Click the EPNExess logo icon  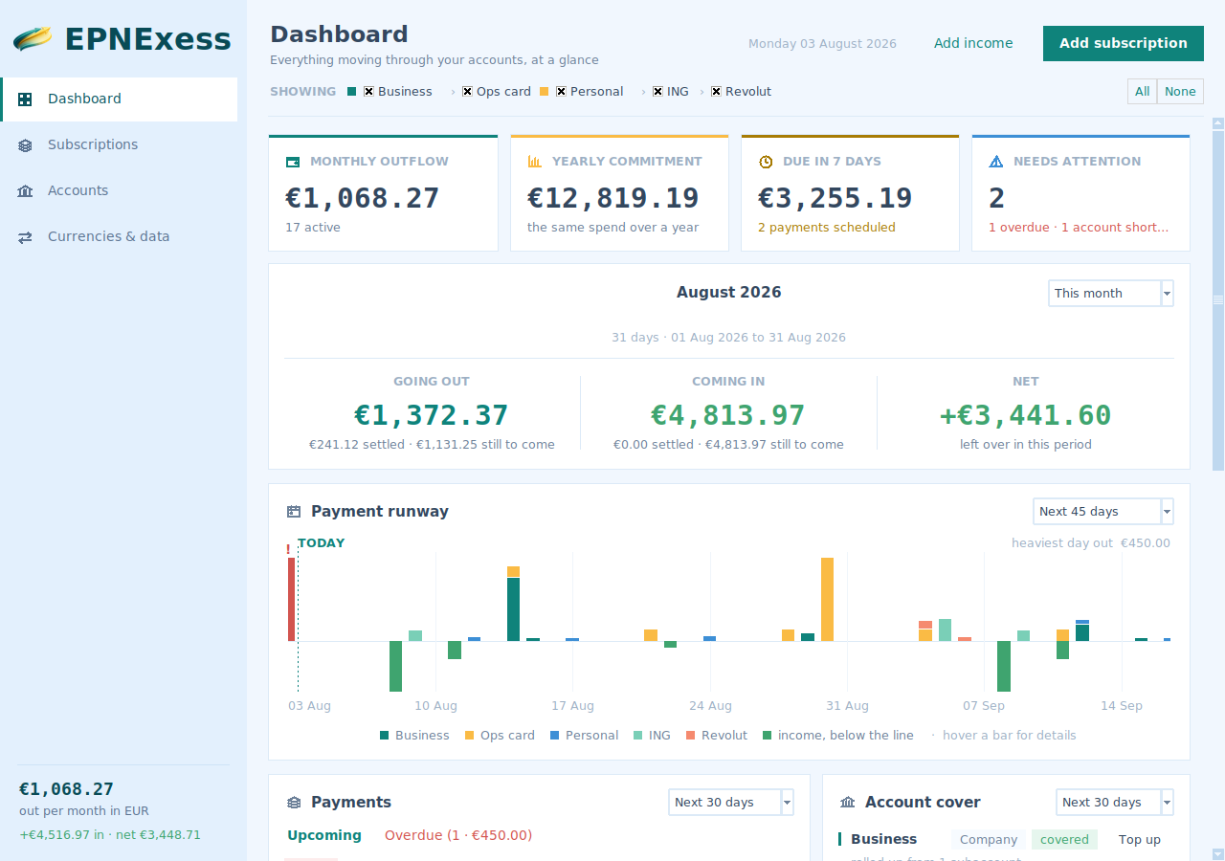point(33,39)
